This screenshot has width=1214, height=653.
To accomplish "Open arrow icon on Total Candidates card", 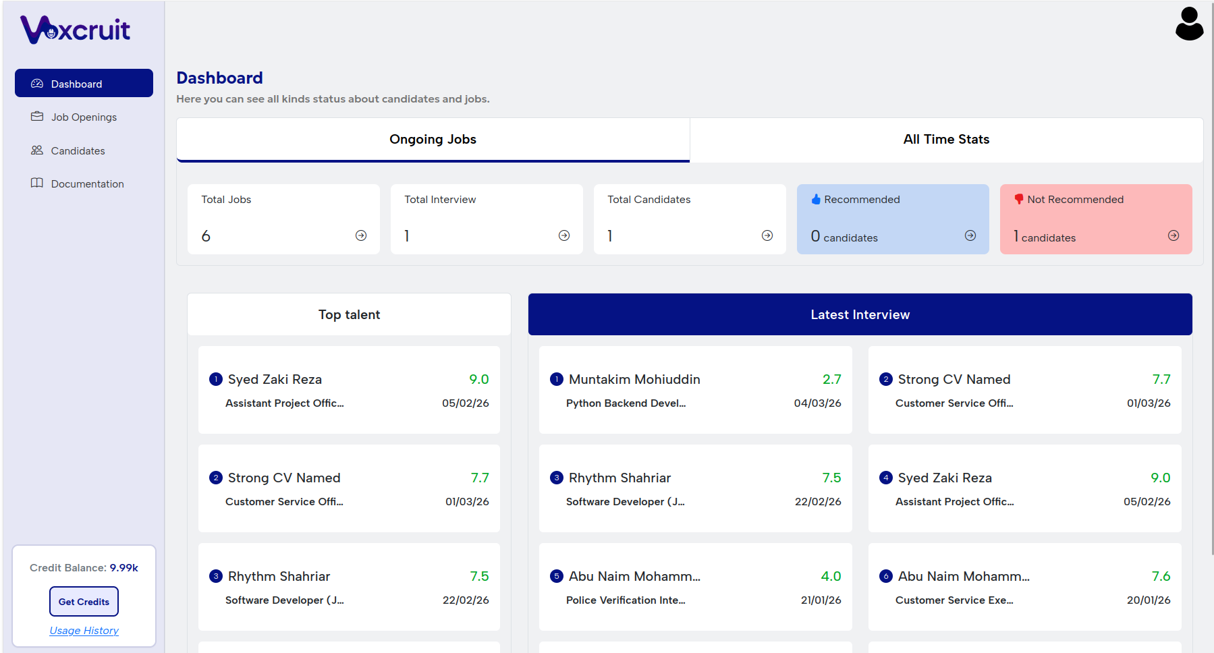I will [767, 235].
